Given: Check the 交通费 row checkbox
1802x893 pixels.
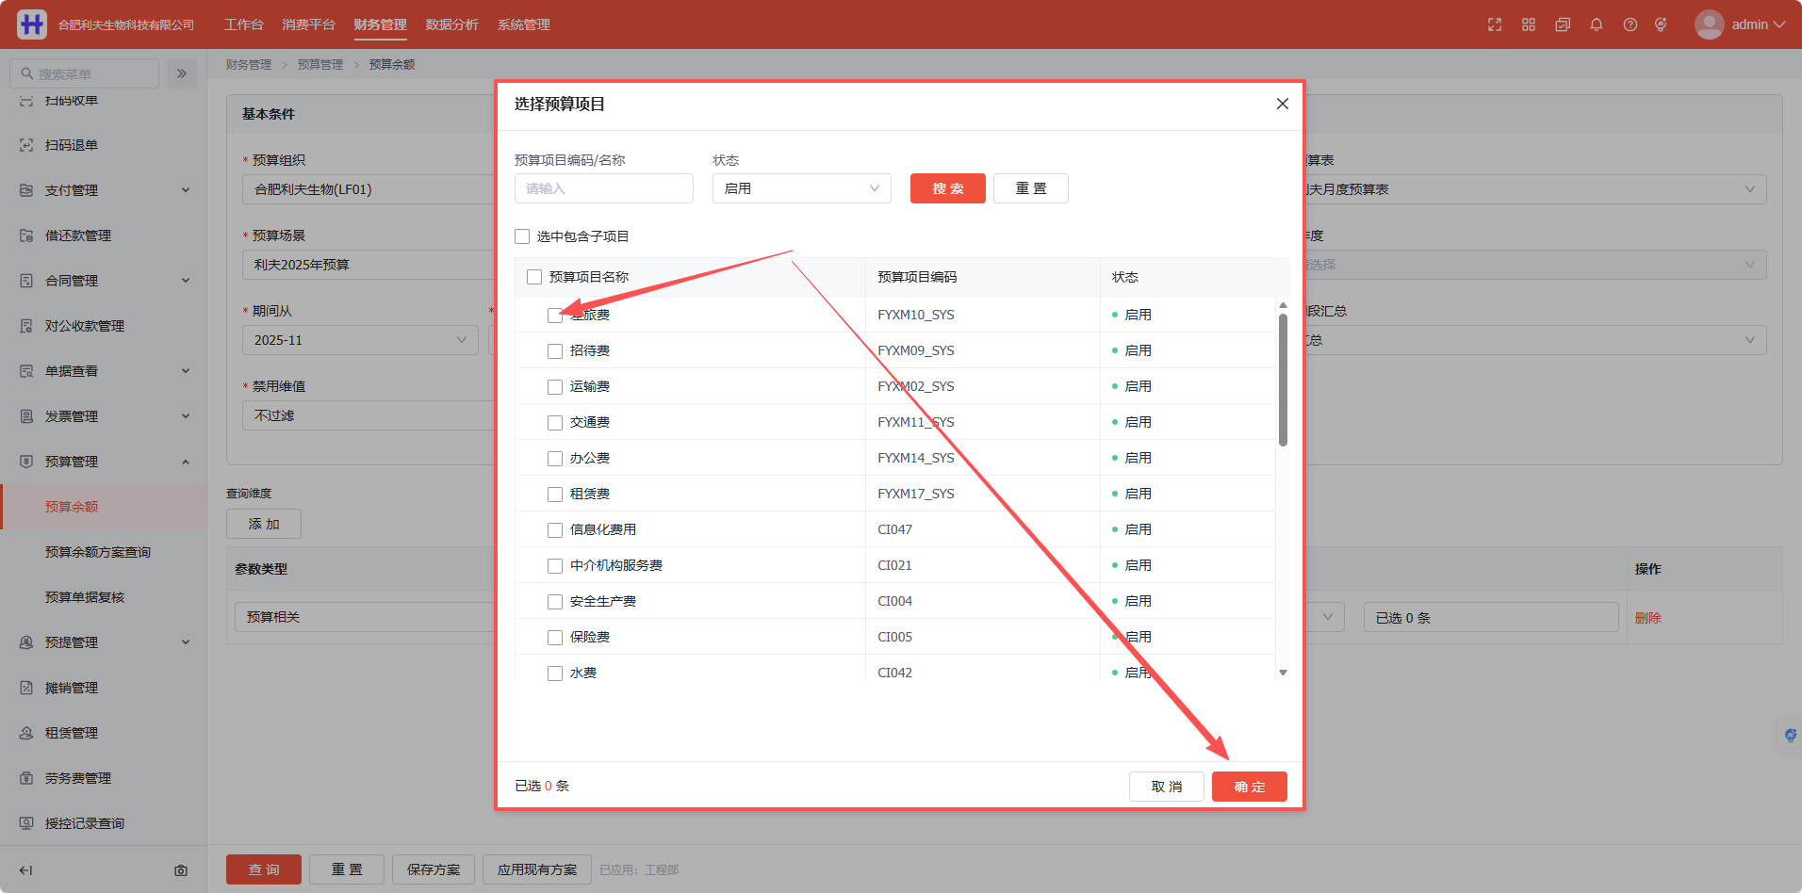Looking at the screenshot, I should click(x=555, y=423).
